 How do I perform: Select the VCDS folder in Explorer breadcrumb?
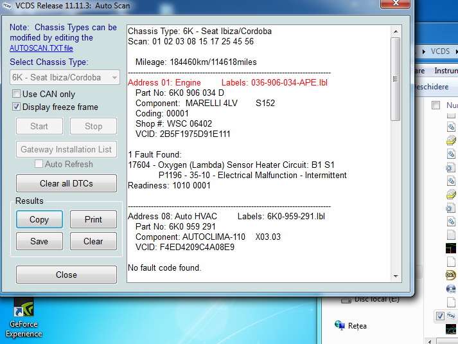[x=440, y=51]
